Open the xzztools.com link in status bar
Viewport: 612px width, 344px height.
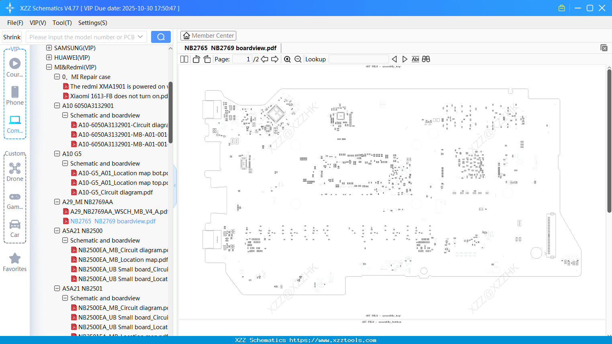333,340
